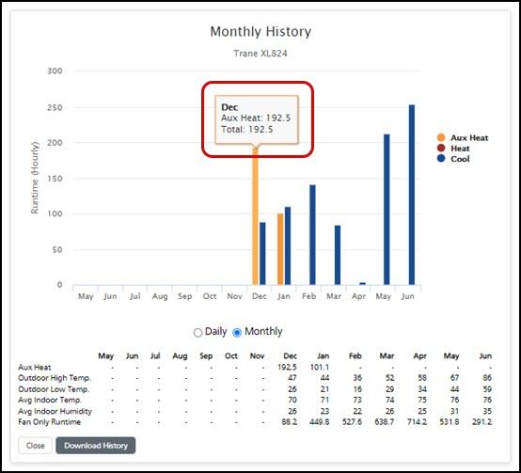Click Fan Only Runtime value 638.7
The height and width of the screenshot is (473, 521).
385,422
